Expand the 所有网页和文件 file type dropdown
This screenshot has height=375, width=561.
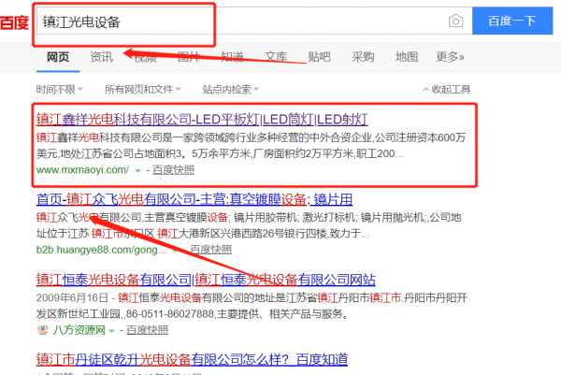(x=144, y=90)
